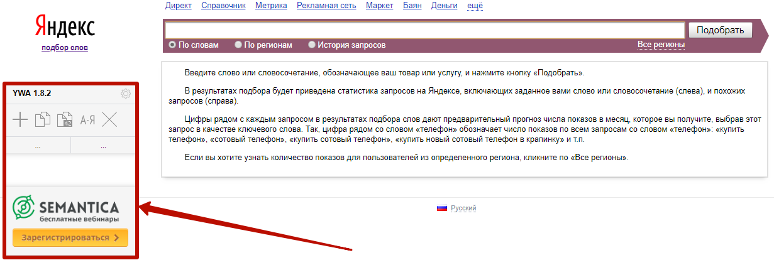Expand the "ещё" menu of services
Screen dimensions: 774x265
[475, 6]
